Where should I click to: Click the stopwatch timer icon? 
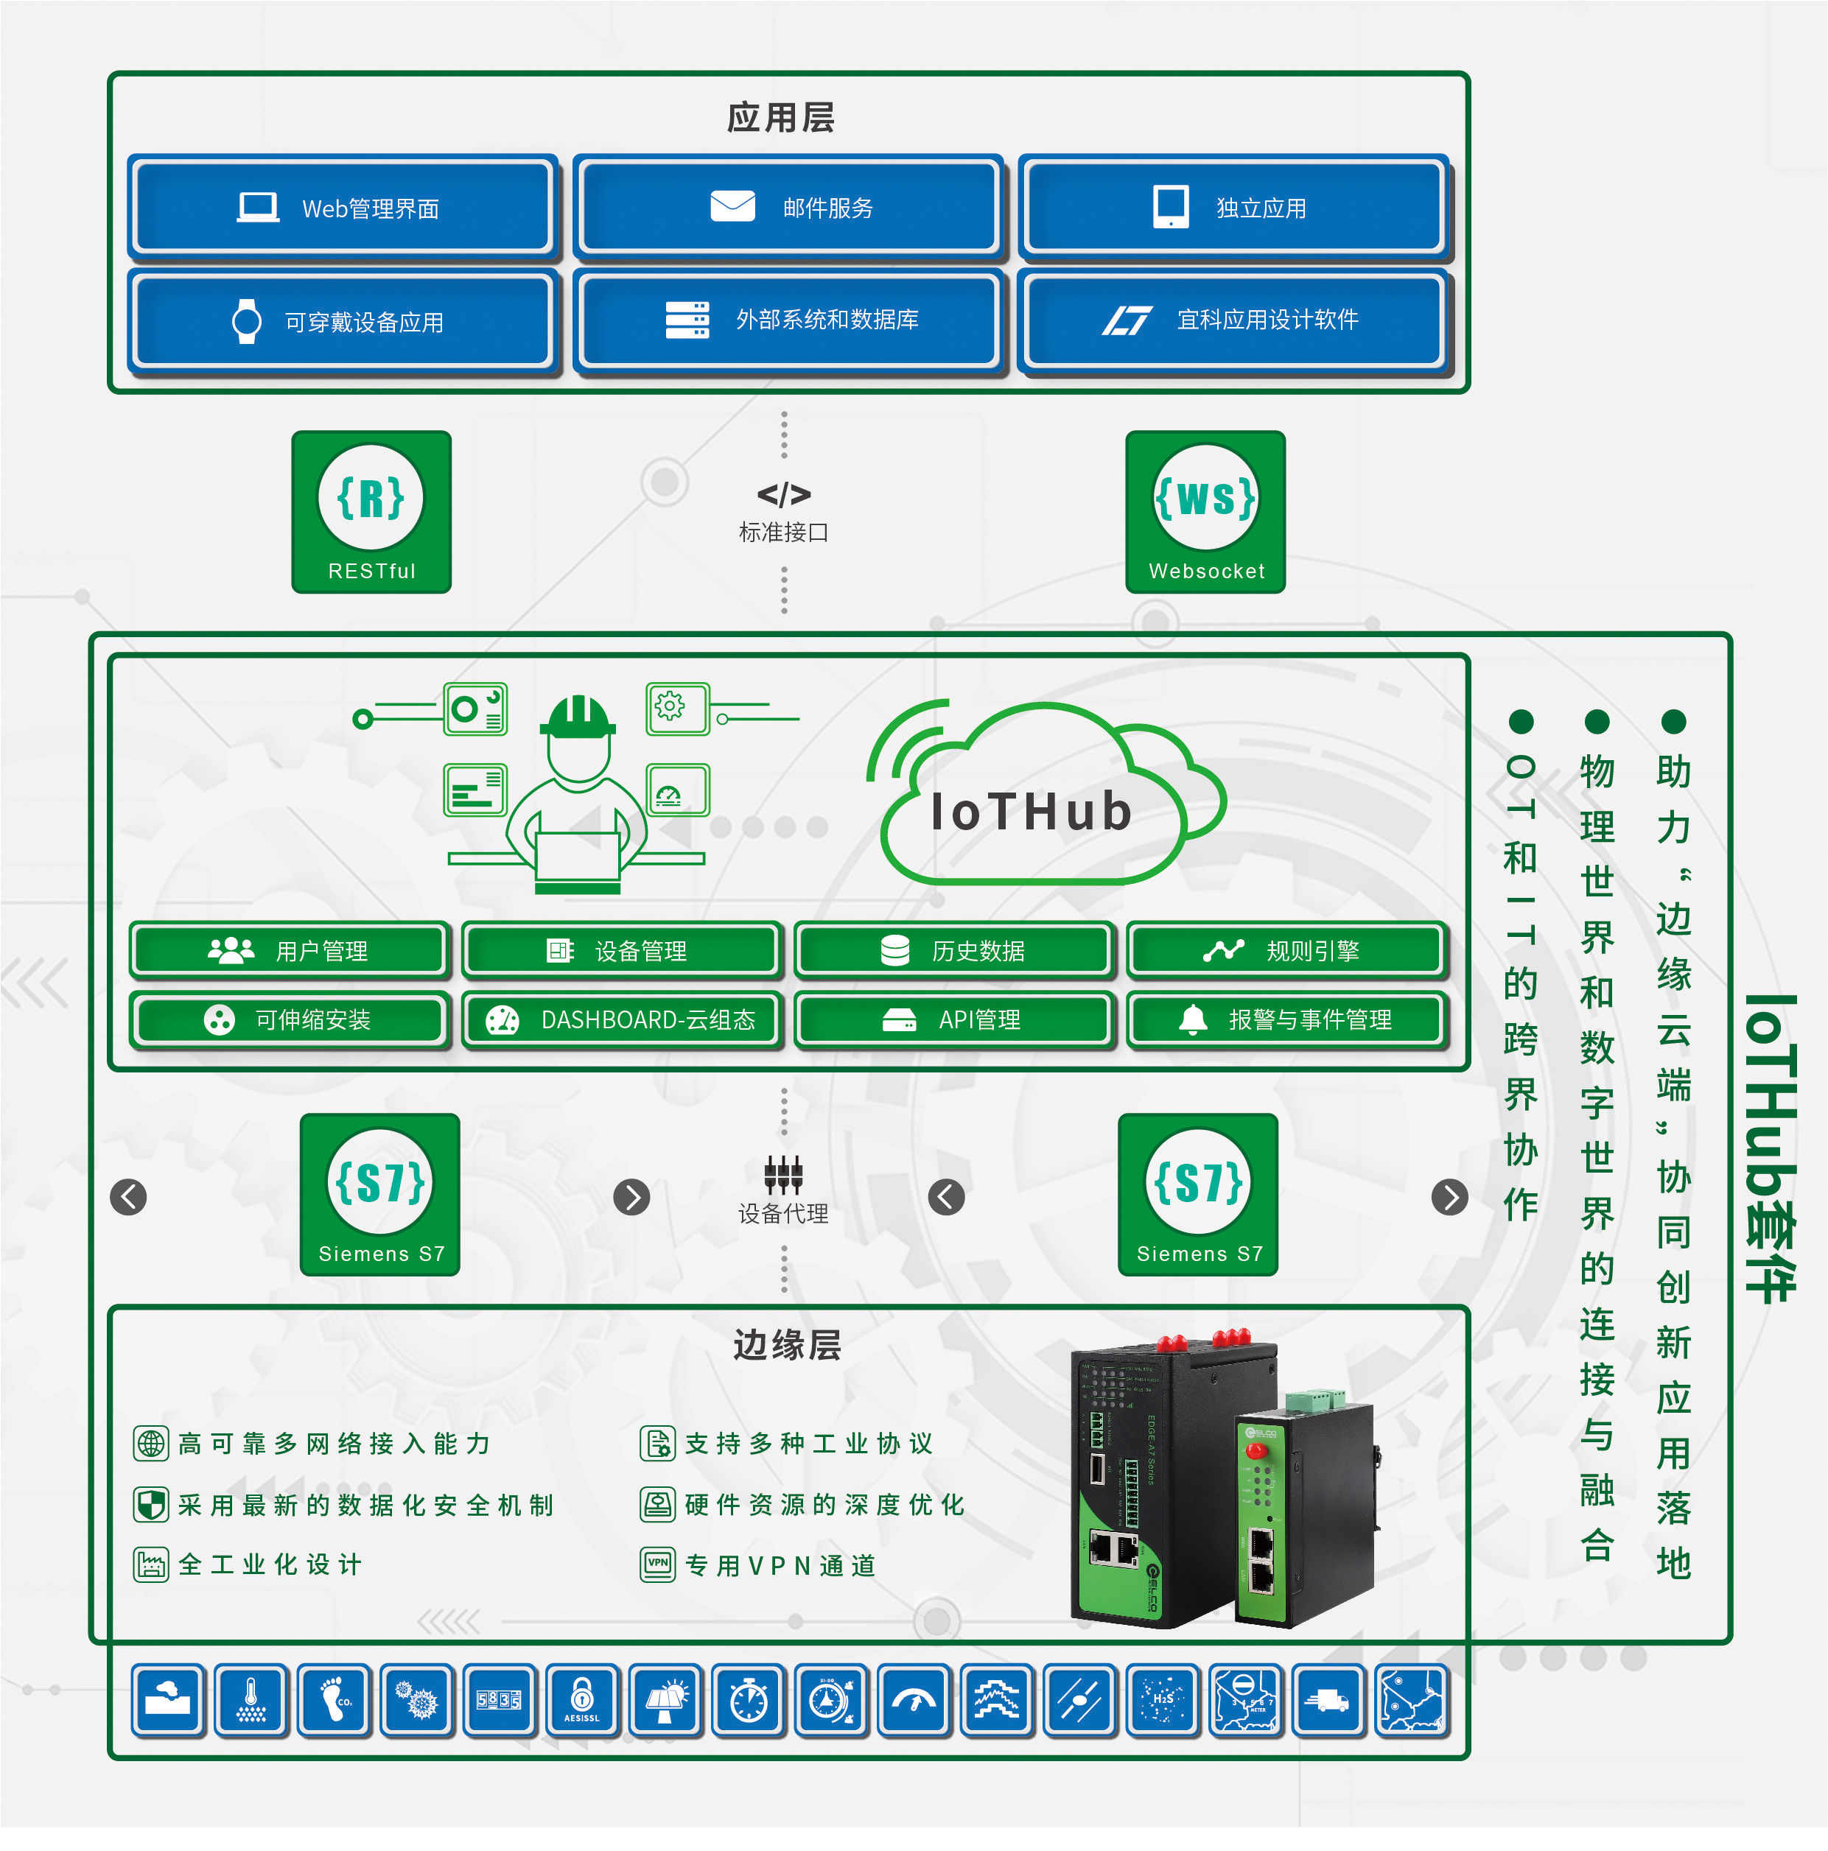click(x=749, y=1701)
